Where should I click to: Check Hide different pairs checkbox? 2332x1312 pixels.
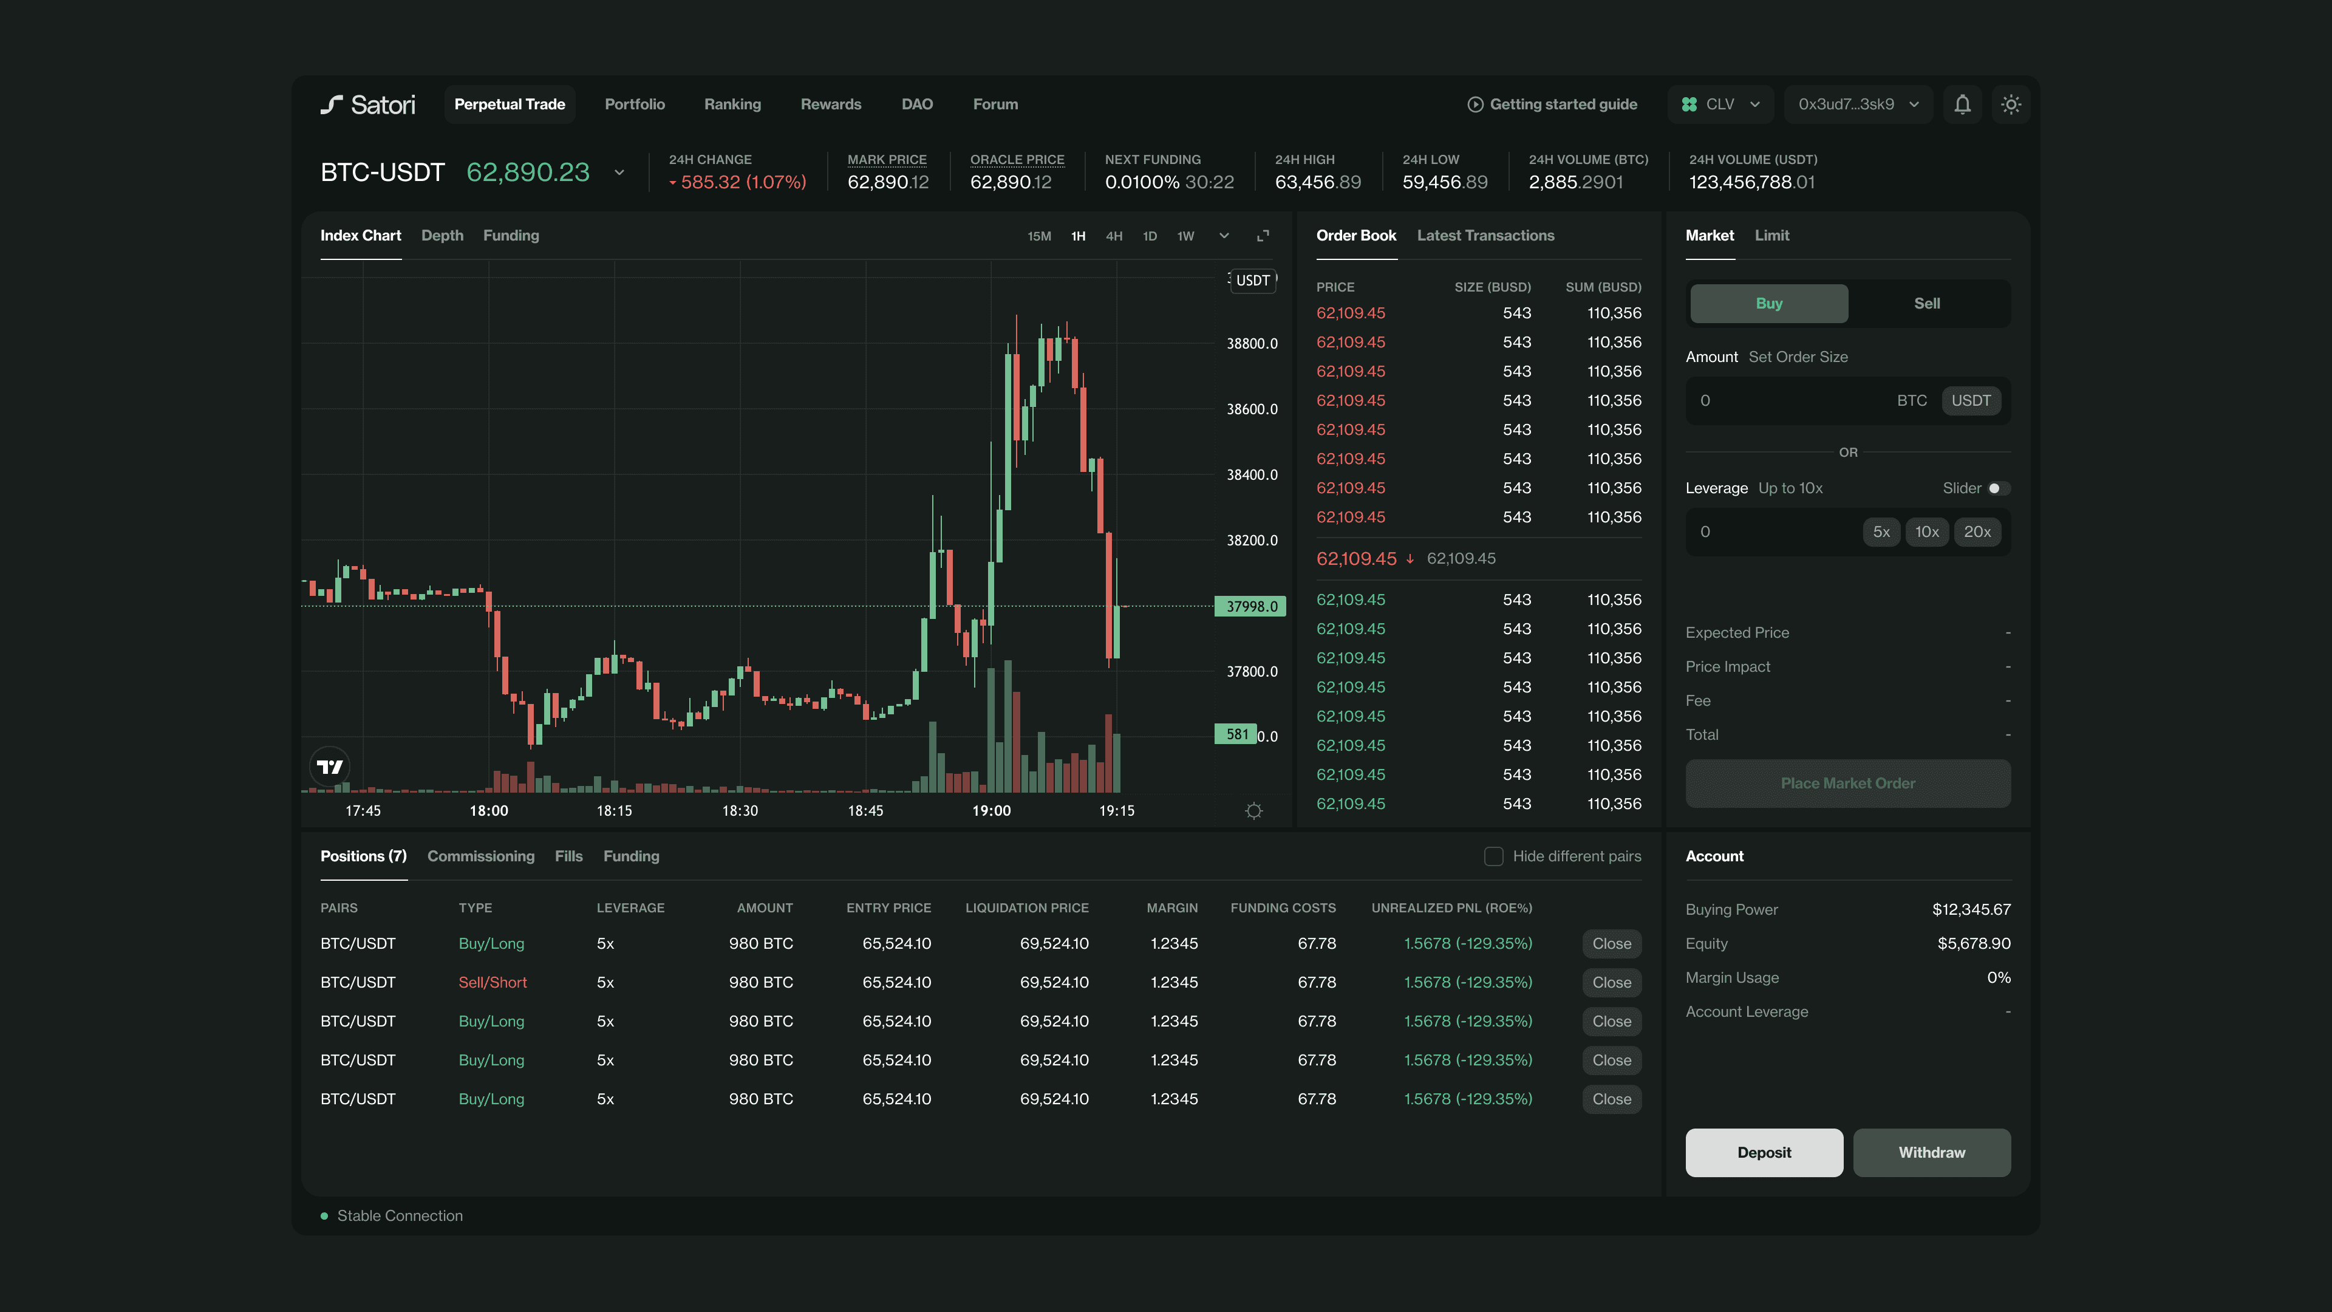[x=1494, y=856]
